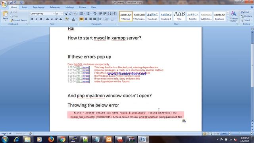Toggle superscript formatting
This screenshot has height=143, width=254.
(x=56, y=19)
